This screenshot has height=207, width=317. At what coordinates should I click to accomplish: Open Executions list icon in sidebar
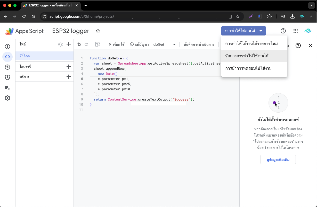7,88
